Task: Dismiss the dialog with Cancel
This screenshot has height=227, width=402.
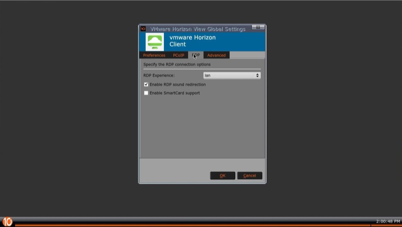Action: click(250, 176)
